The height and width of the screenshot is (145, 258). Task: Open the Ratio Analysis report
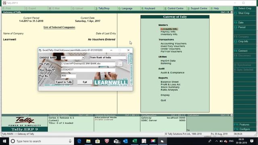pyautogui.click(x=169, y=90)
